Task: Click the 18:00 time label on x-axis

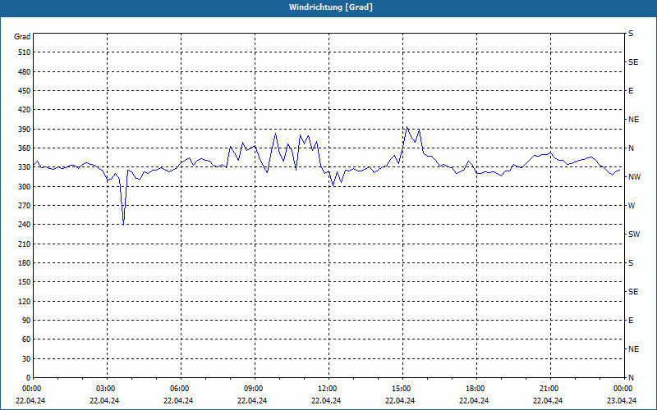Action: [x=476, y=389]
